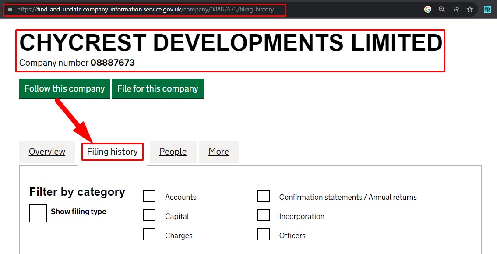The image size is (497, 254).
Task: Click Follow this company button
Action: 64,89
